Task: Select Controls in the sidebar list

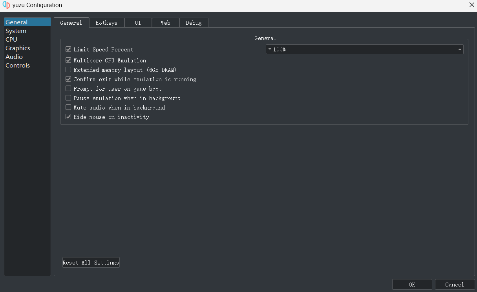Action: (18, 66)
